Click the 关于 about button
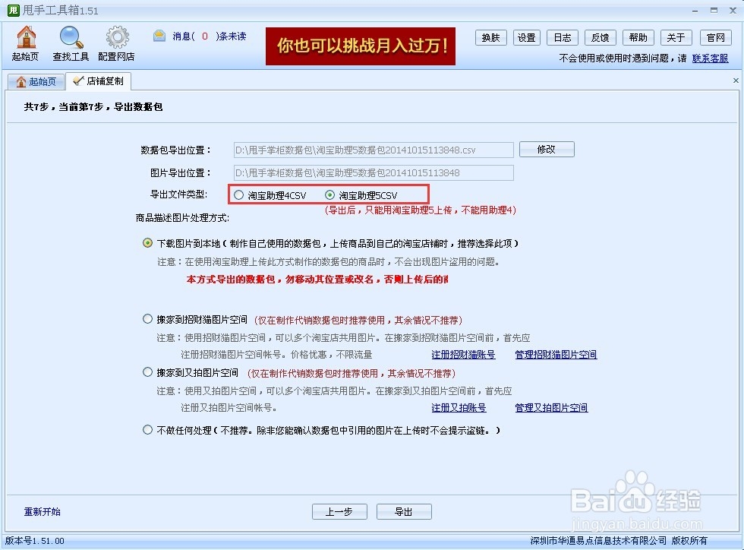The image size is (744, 550). 676,37
